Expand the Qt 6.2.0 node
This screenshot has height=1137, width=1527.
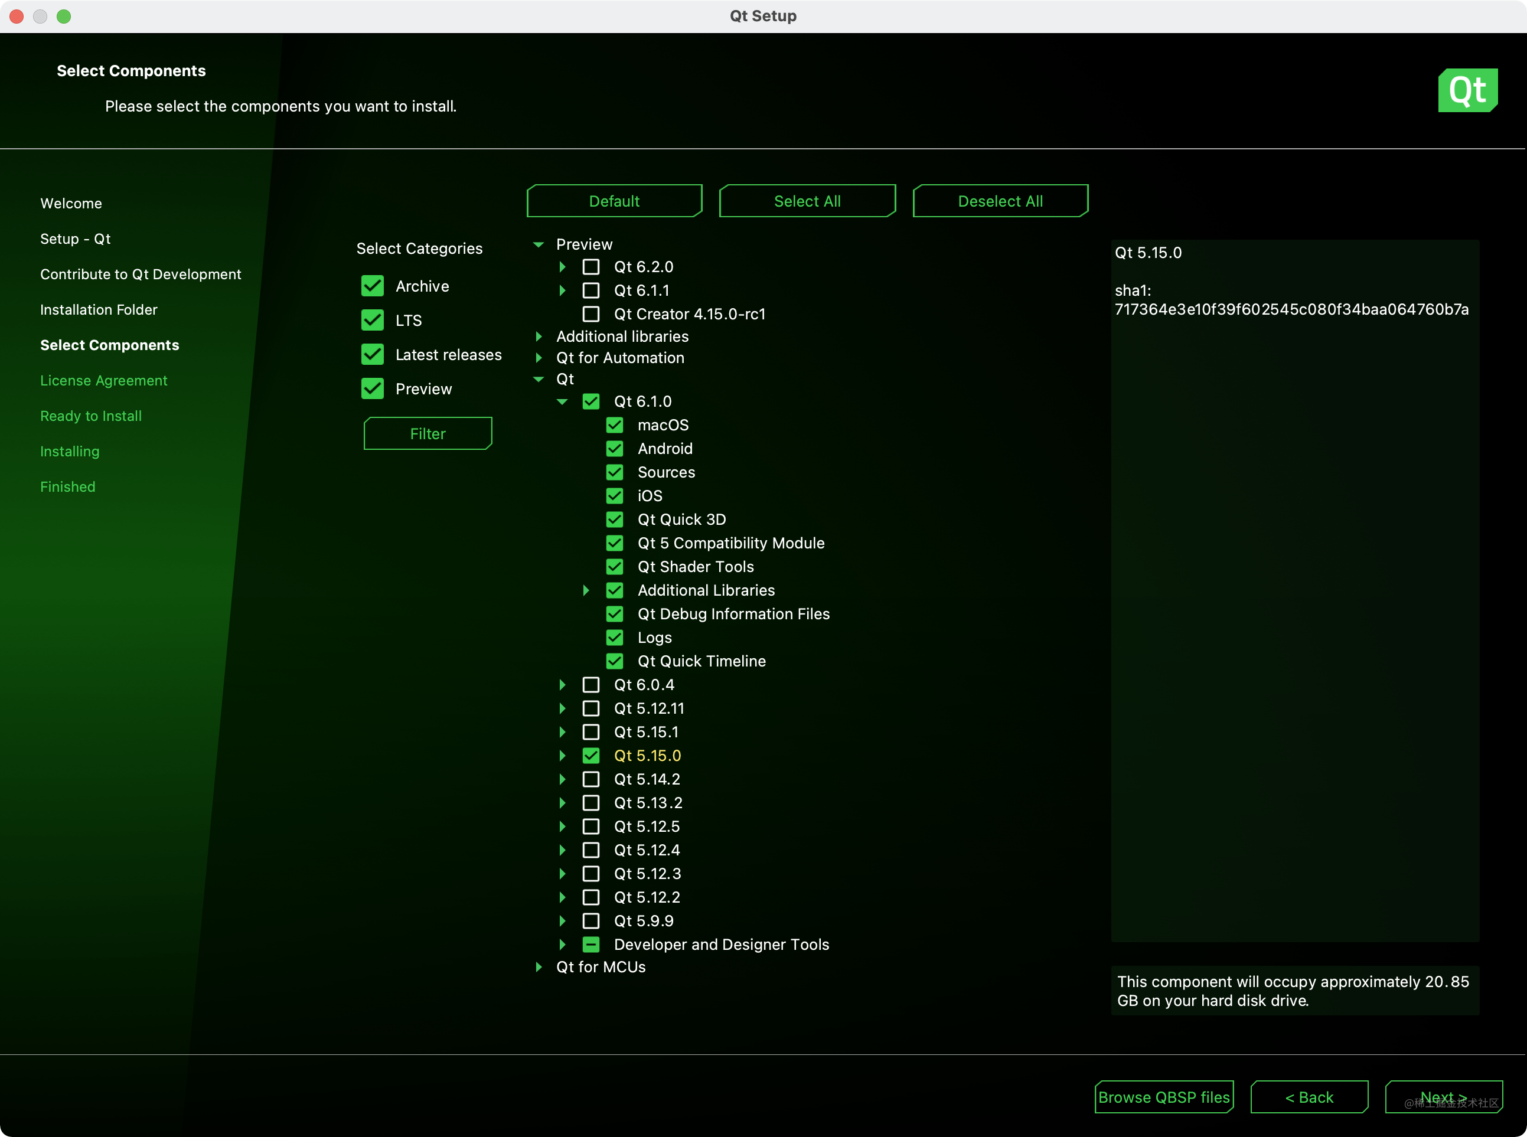563,267
